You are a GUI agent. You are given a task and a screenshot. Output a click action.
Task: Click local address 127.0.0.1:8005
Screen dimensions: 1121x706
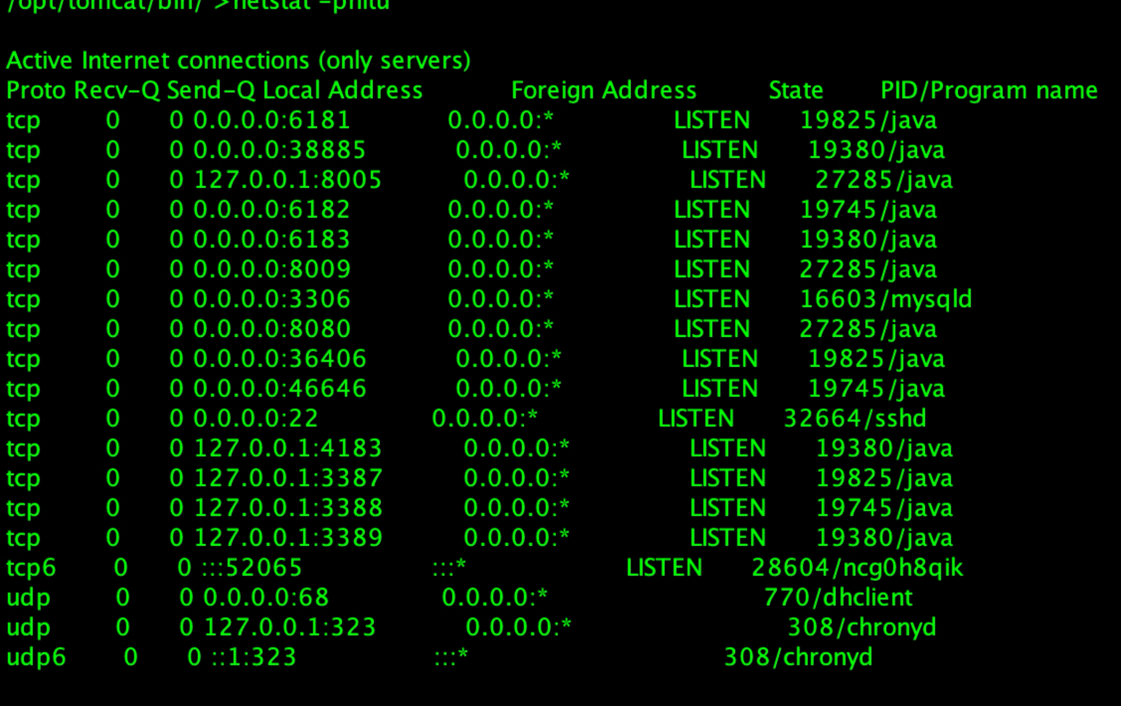pos(288,180)
